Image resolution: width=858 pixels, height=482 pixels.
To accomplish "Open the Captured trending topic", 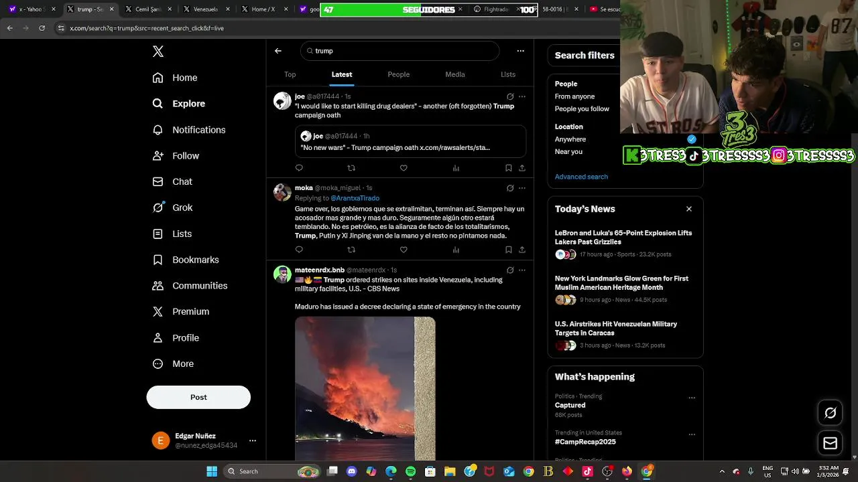I will pos(625,406).
